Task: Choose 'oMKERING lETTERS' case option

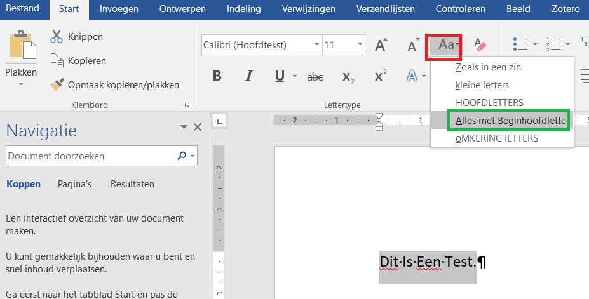Action: 502,138
